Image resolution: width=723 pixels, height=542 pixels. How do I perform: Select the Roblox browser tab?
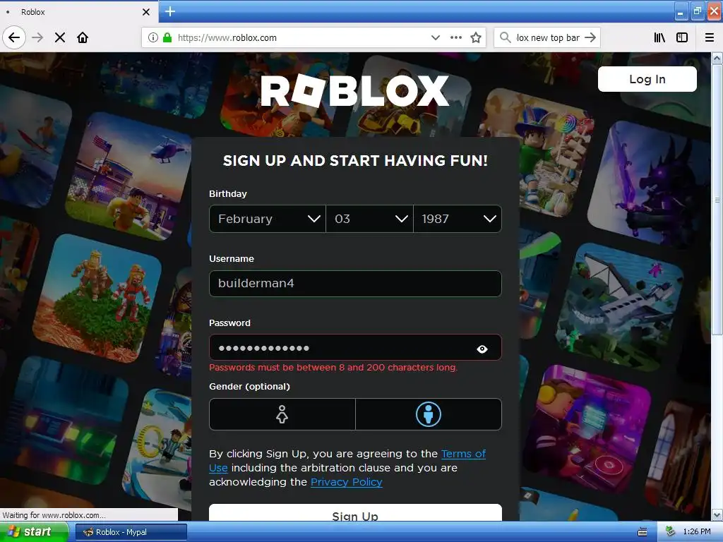click(x=78, y=12)
